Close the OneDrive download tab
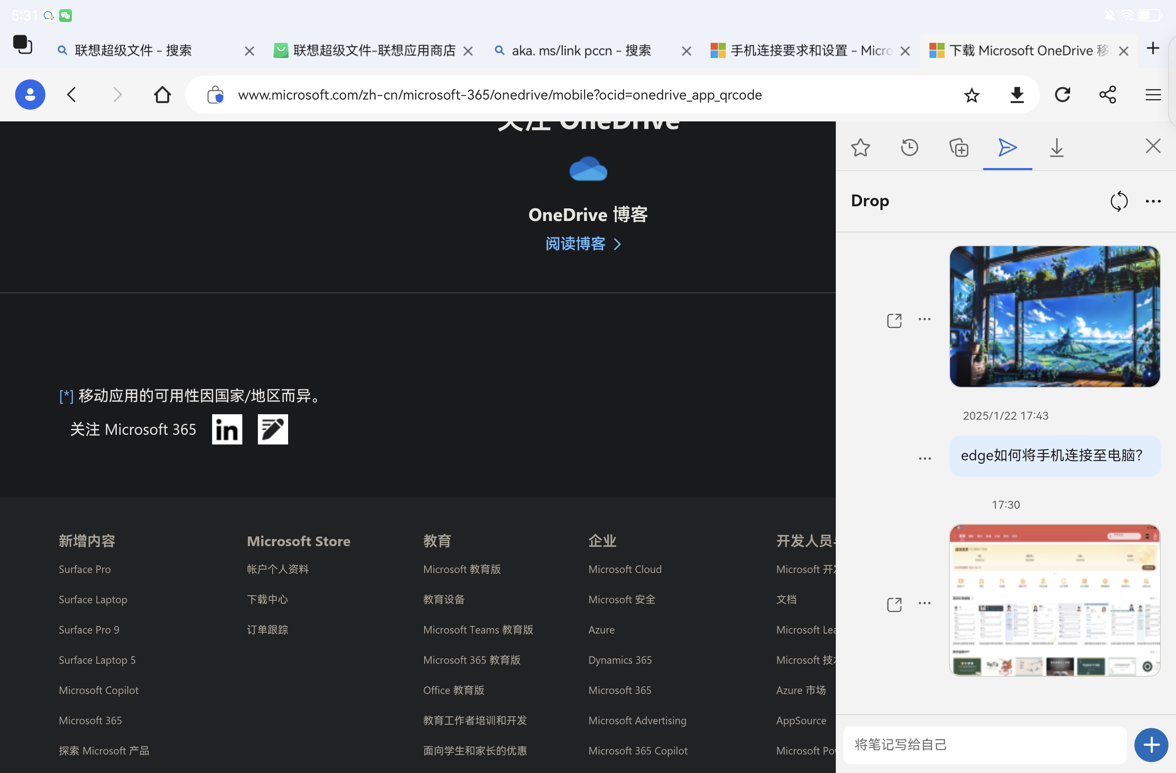This screenshot has height=773, width=1176. click(1123, 51)
